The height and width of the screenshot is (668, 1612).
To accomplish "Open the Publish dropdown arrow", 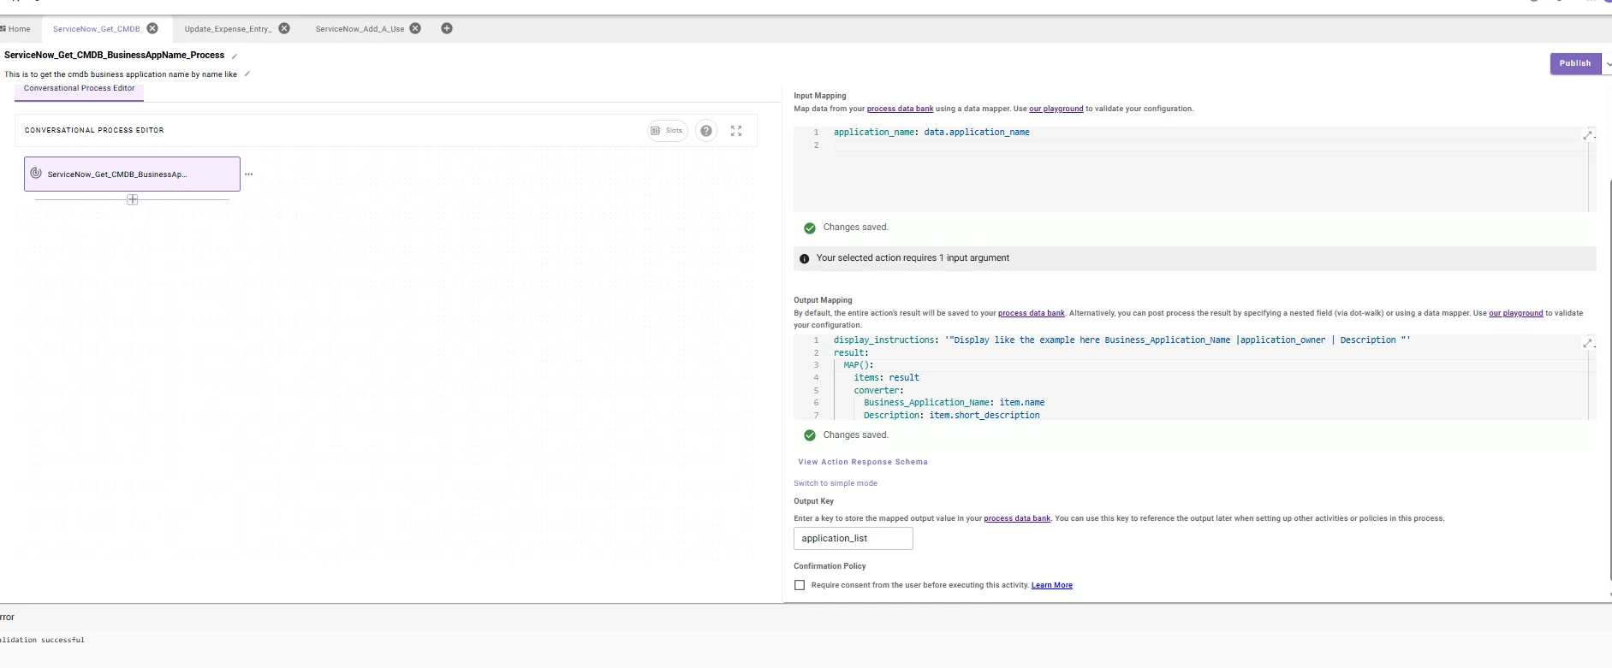I will click(x=1607, y=63).
